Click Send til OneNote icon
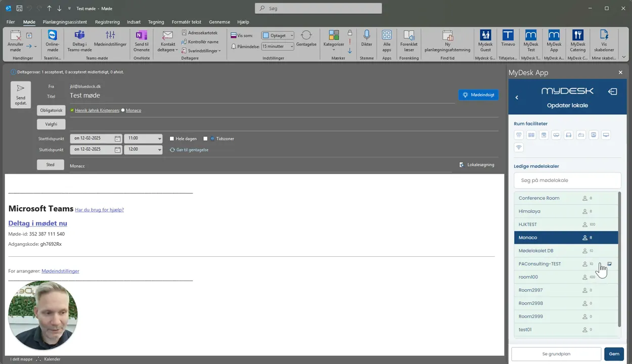This screenshot has height=364, width=632. click(x=142, y=41)
